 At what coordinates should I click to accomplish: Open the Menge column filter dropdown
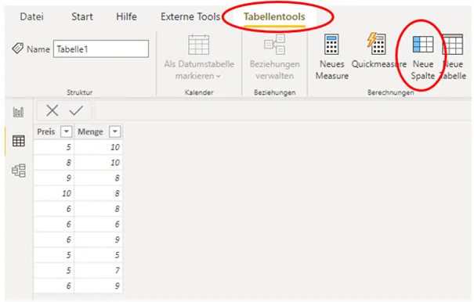point(115,131)
